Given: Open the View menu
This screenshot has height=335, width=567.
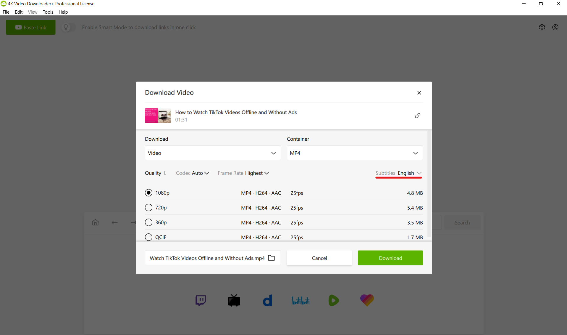Looking at the screenshot, I should (33, 12).
